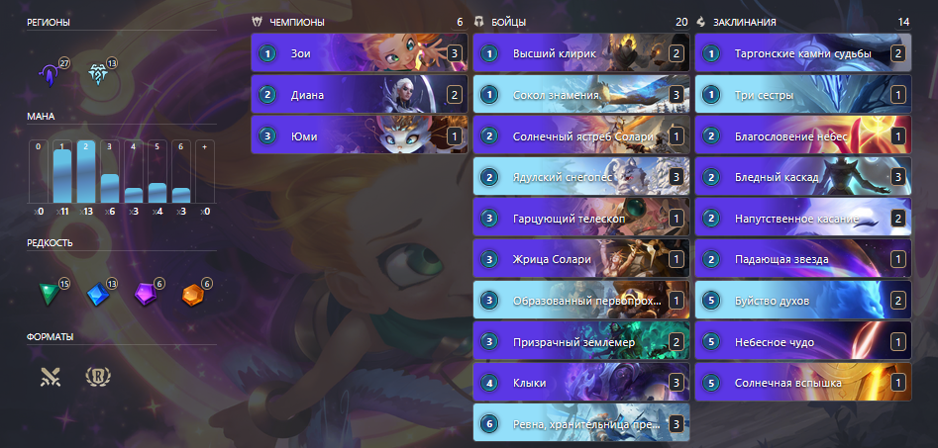This screenshot has width=938, height=448.
Task: Open the Зои champion card
Action: [x=359, y=53]
